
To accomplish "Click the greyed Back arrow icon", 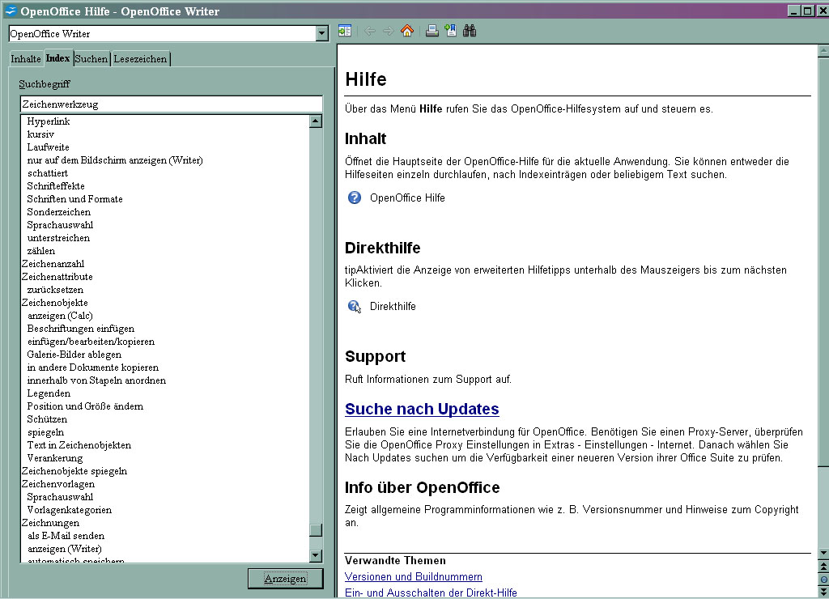I will [x=370, y=32].
